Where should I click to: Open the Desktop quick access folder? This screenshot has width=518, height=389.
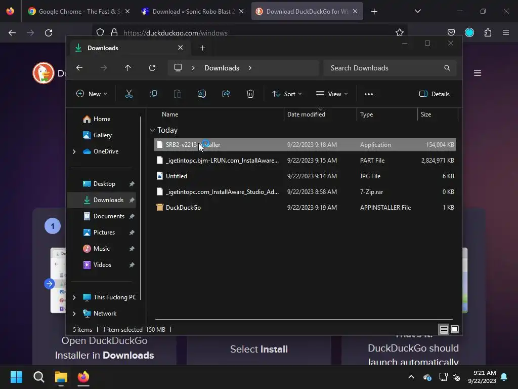tap(104, 184)
